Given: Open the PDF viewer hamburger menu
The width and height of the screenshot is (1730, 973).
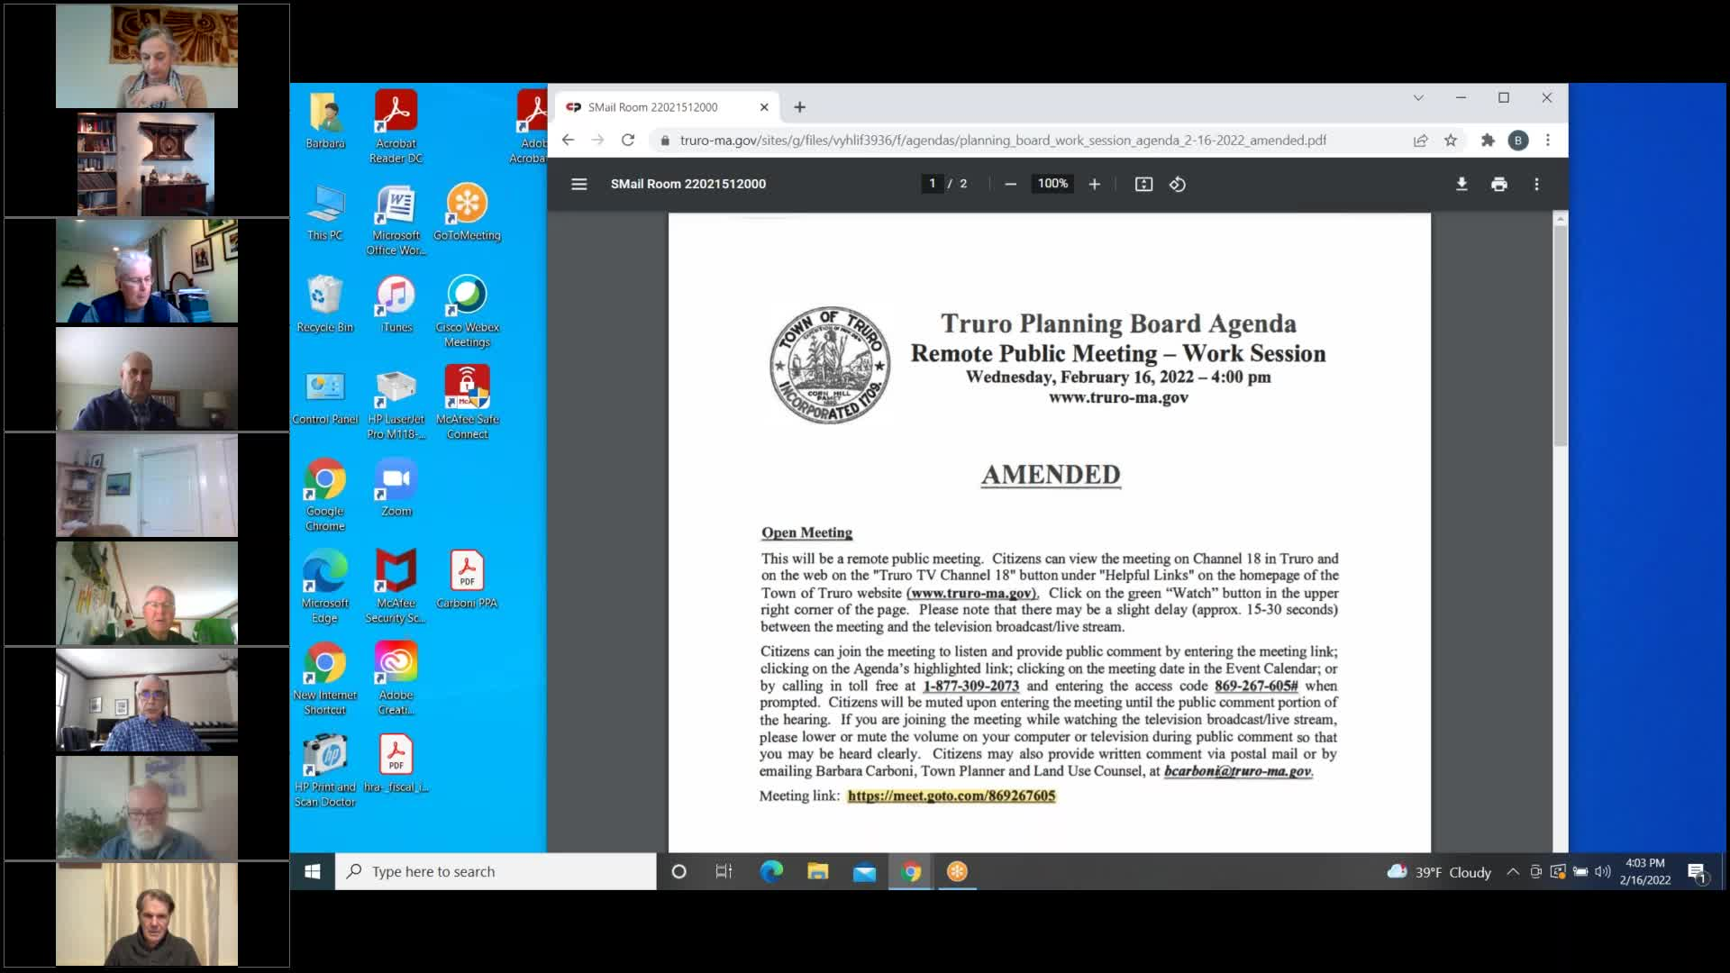Looking at the screenshot, I should pyautogui.click(x=579, y=184).
